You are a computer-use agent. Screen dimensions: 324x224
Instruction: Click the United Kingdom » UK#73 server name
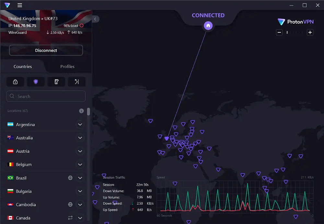(33, 18)
